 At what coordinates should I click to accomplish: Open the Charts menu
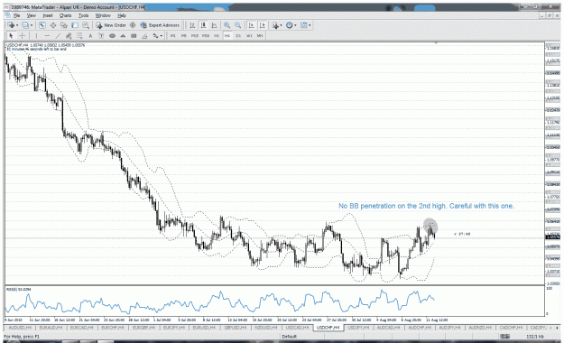66,15
